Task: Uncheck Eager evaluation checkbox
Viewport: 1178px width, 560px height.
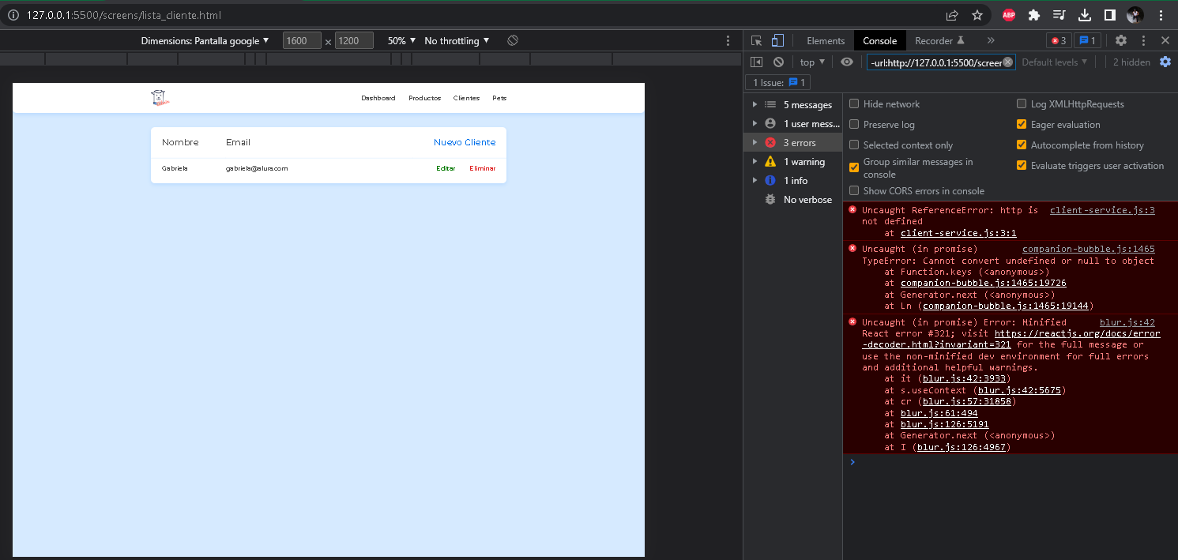Action: coord(1022,124)
